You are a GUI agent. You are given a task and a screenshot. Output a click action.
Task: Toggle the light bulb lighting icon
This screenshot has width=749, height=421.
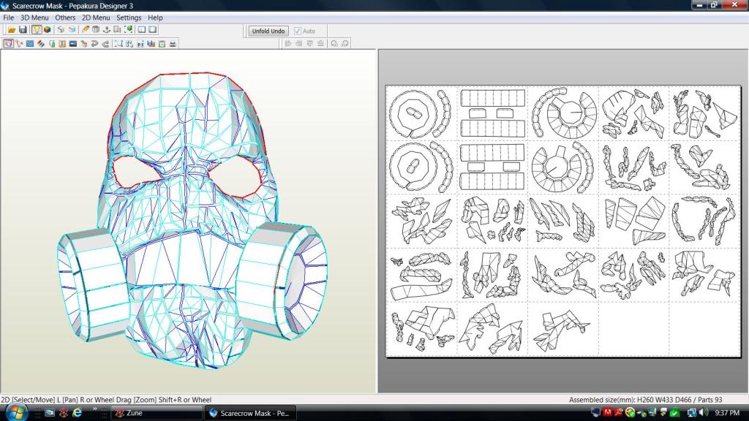click(37, 30)
